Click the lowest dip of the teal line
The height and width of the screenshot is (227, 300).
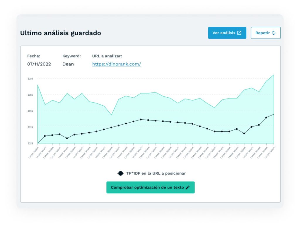coord(111,115)
